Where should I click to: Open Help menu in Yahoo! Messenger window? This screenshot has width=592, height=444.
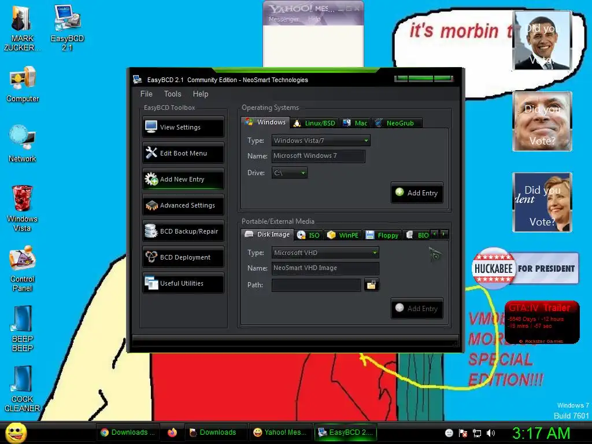point(314,19)
